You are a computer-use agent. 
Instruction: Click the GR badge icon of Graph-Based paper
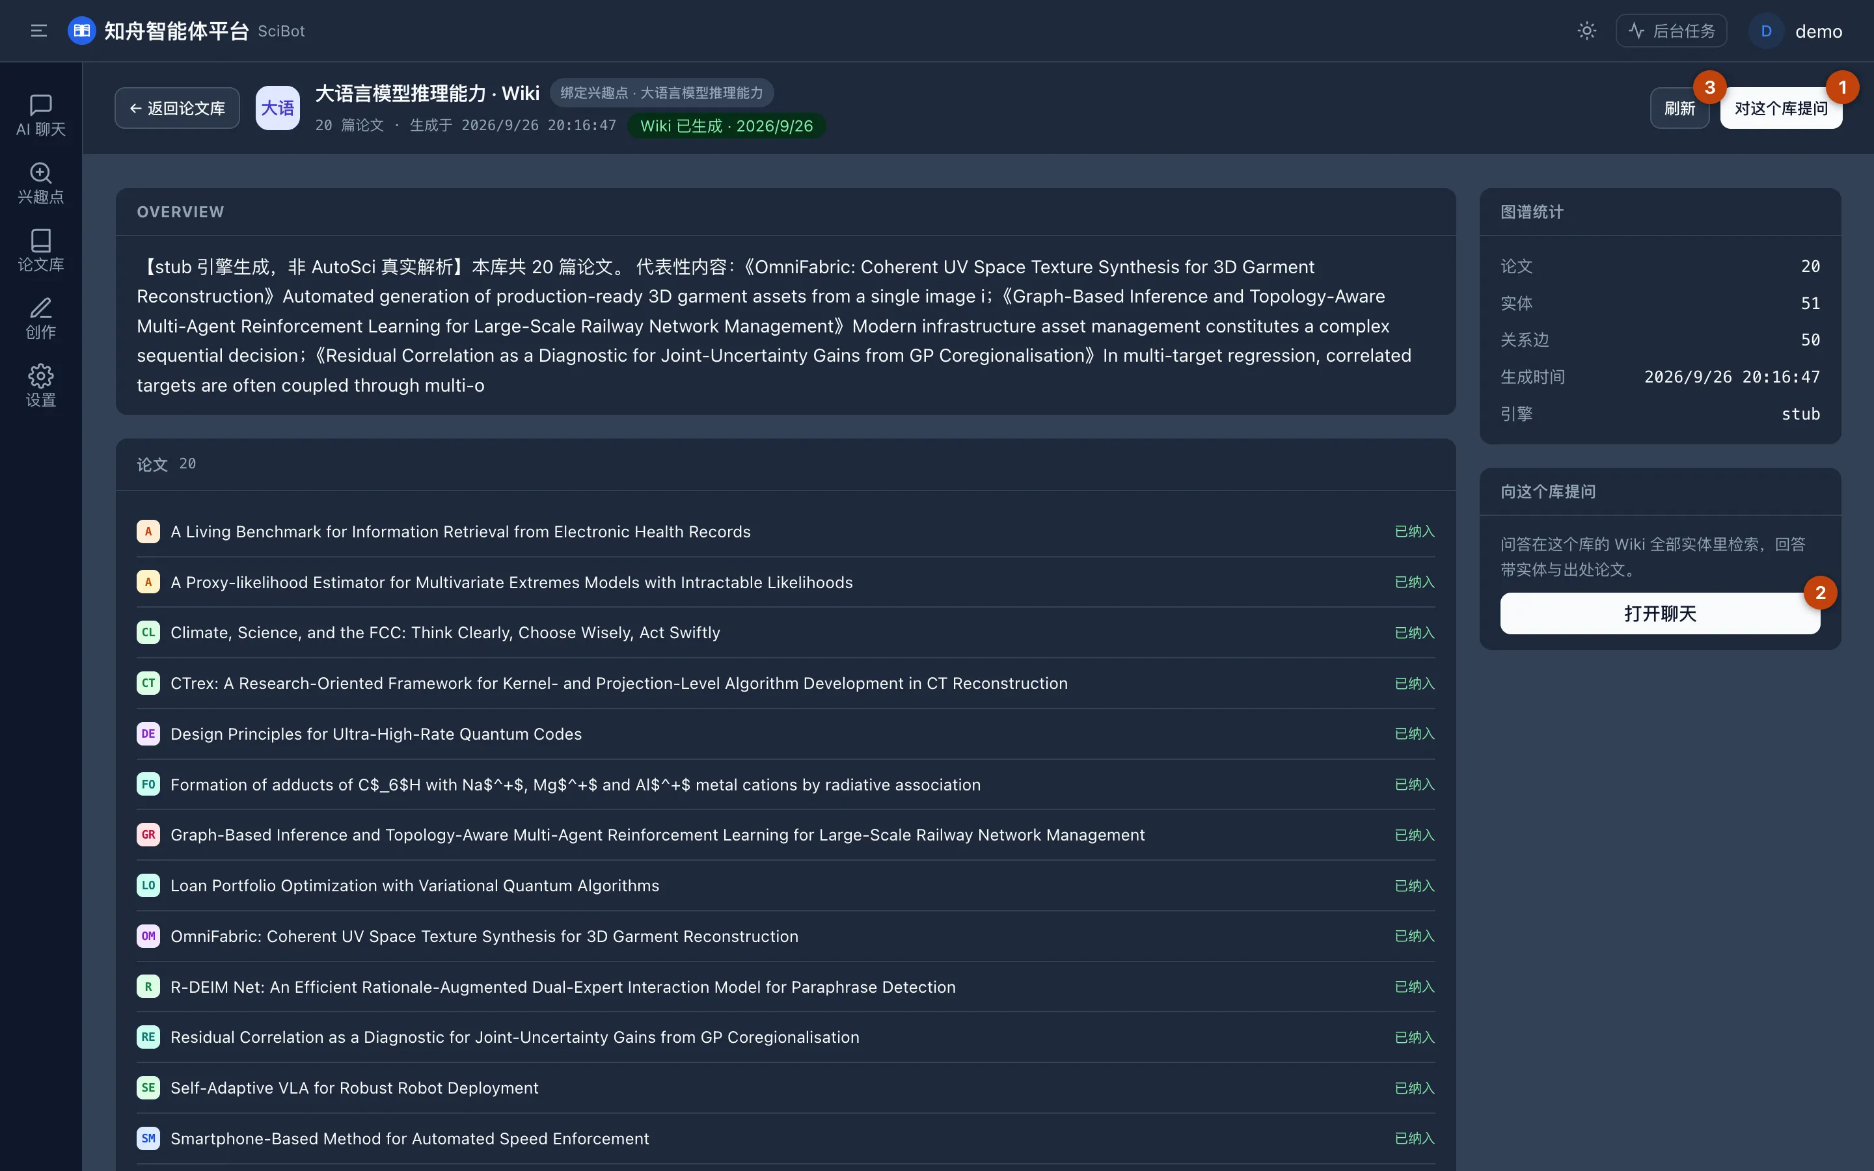(148, 835)
